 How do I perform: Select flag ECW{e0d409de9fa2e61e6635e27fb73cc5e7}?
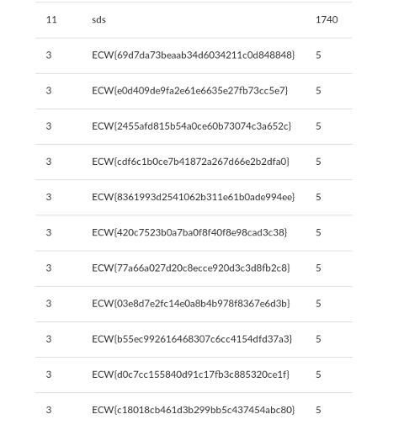pyautogui.click(x=189, y=90)
